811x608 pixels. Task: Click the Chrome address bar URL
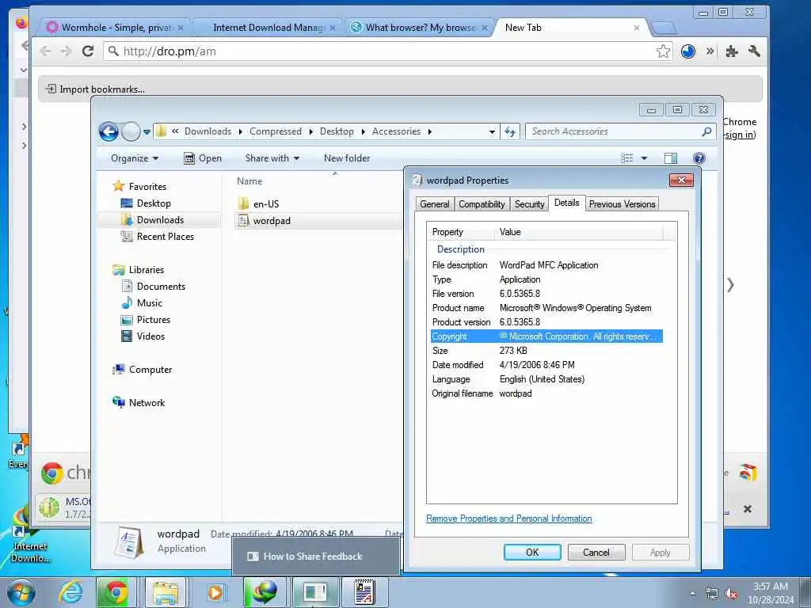click(169, 51)
